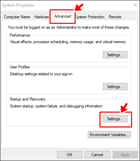Image resolution: width=140 pixels, height=161 pixels.
Task: Click the Apply button
Action: coord(125,154)
